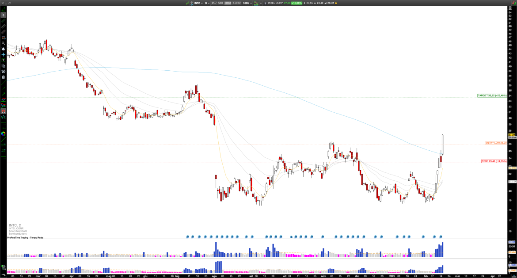Click the TARGET 33,82 price label
This screenshot has width=517, height=278.
point(492,95)
